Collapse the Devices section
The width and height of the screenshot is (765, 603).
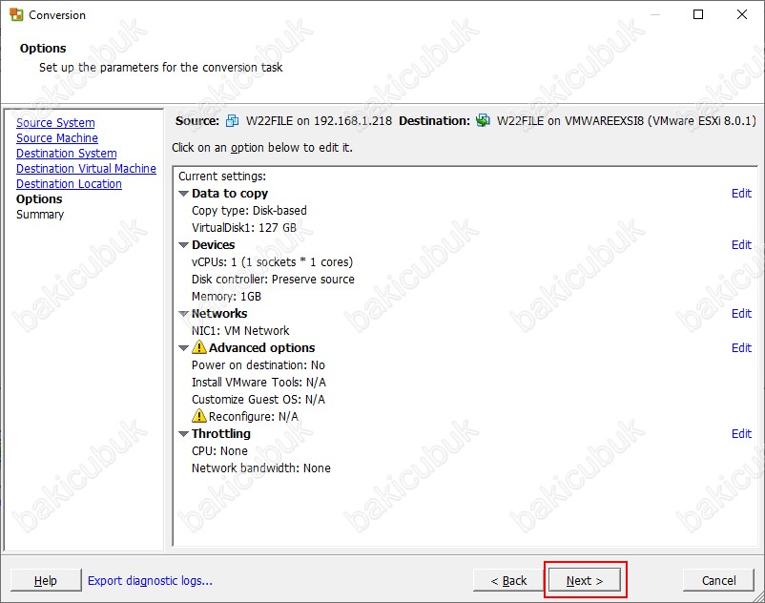tap(183, 245)
